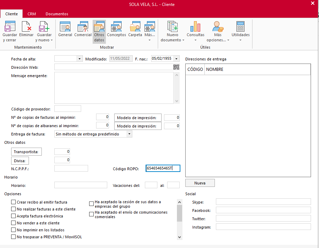Enable Acepta factura electrónica
The image size is (319, 248).
click(14, 216)
